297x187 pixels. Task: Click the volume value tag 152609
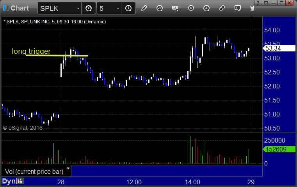[279, 149]
